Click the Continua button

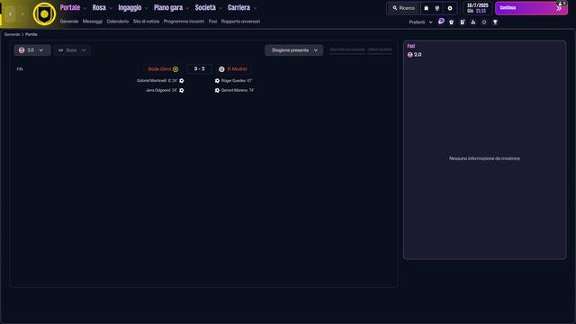click(x=531, y=8)
